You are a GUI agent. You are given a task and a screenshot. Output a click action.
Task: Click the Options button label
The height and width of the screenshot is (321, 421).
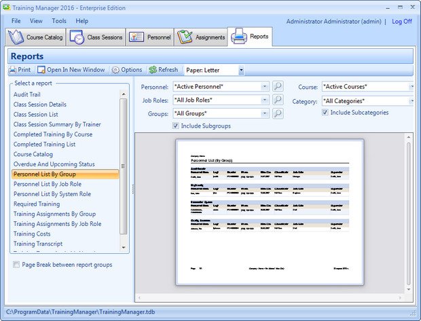[x=132, y=70]
